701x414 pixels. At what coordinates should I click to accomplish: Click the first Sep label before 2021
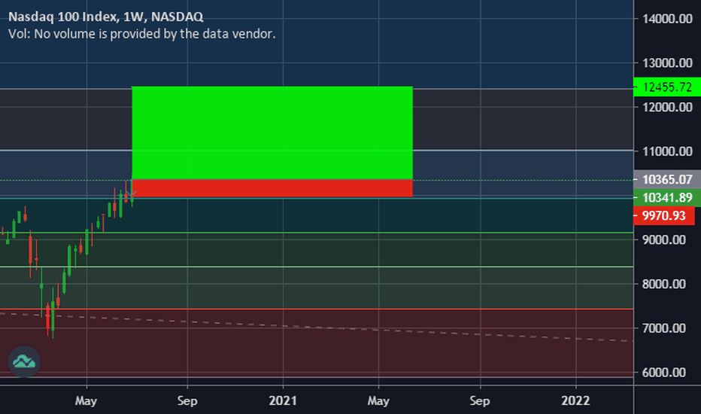tap(187, 400)
